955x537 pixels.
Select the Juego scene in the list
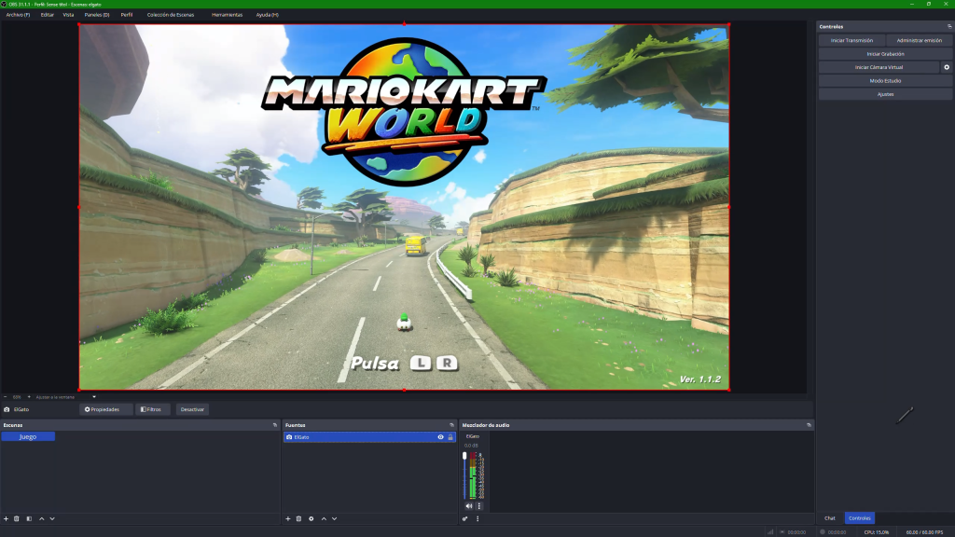point(28,436)
